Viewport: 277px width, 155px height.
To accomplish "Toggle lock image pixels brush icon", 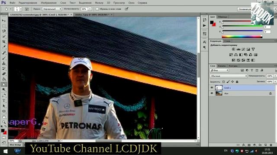I will [228, 82].
